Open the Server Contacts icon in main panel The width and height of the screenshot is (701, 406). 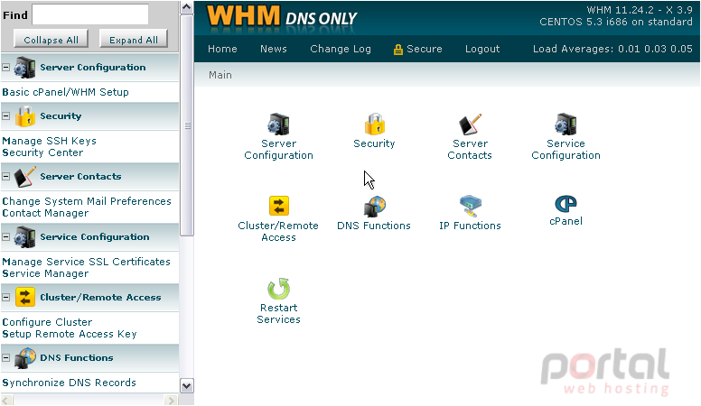[x=470, y=125]
